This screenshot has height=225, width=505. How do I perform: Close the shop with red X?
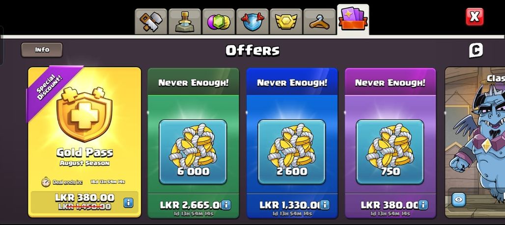pos(475,17)
